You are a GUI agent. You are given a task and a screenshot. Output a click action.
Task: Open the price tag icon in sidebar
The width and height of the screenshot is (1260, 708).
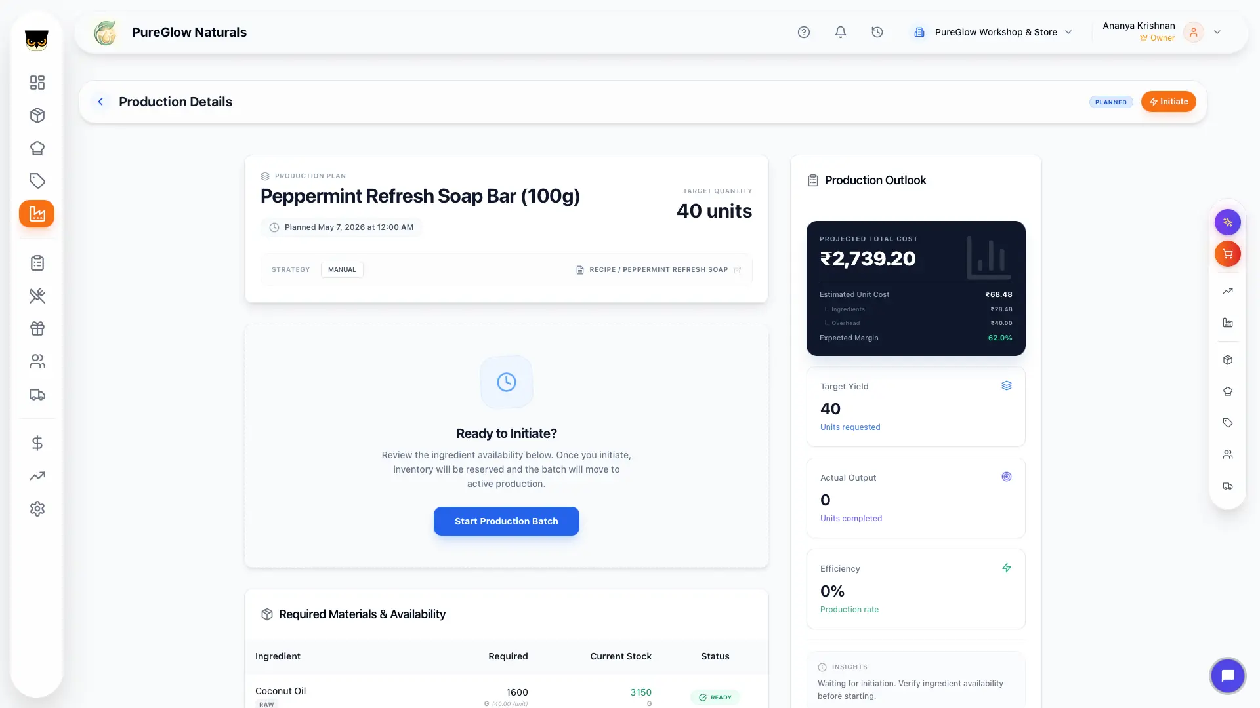point(37,181)
